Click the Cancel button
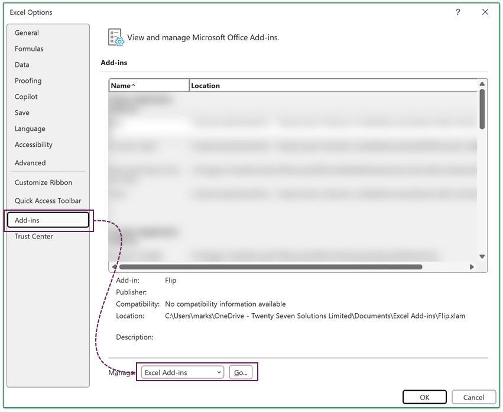 (x=473, y=397)
